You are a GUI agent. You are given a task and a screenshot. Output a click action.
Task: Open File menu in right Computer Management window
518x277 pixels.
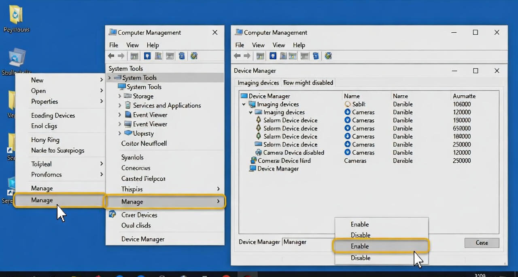pos(240,45)
